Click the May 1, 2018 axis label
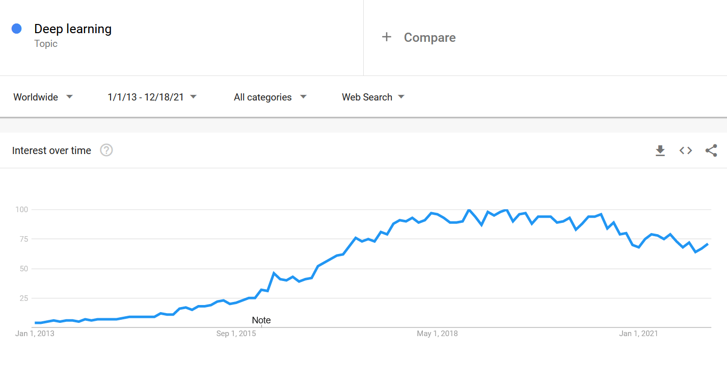727x381 pixels. click(437, 334)
